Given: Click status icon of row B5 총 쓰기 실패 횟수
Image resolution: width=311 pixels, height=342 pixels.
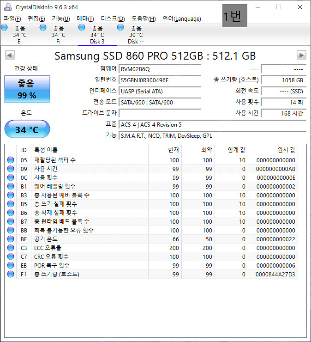Looking at the screenshot, I should 11,204.
